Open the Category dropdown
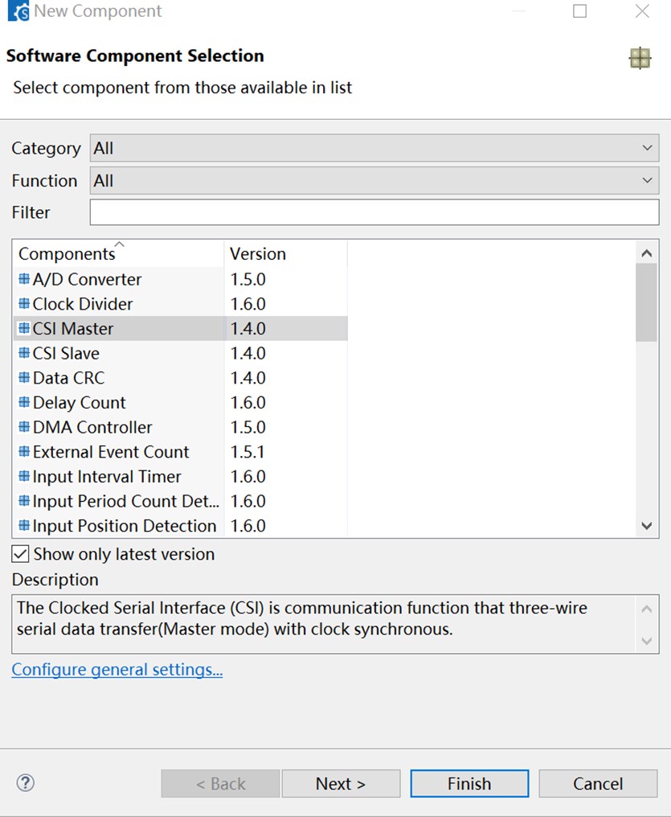Viewport: 671px width, 817px height. 374,148
